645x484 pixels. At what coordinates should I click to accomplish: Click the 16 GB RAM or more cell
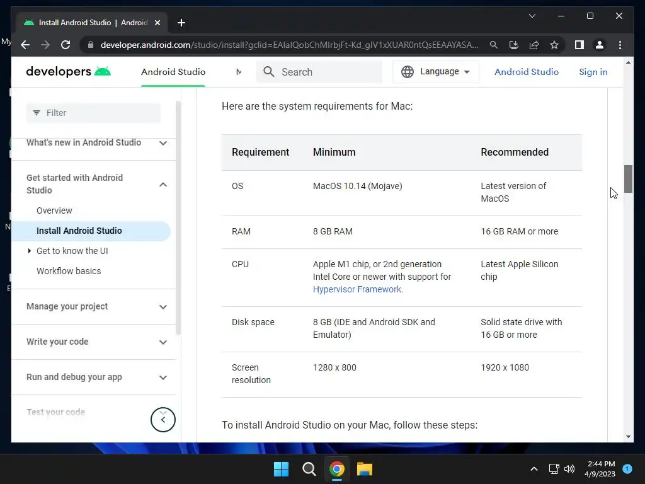click(519, 231)
